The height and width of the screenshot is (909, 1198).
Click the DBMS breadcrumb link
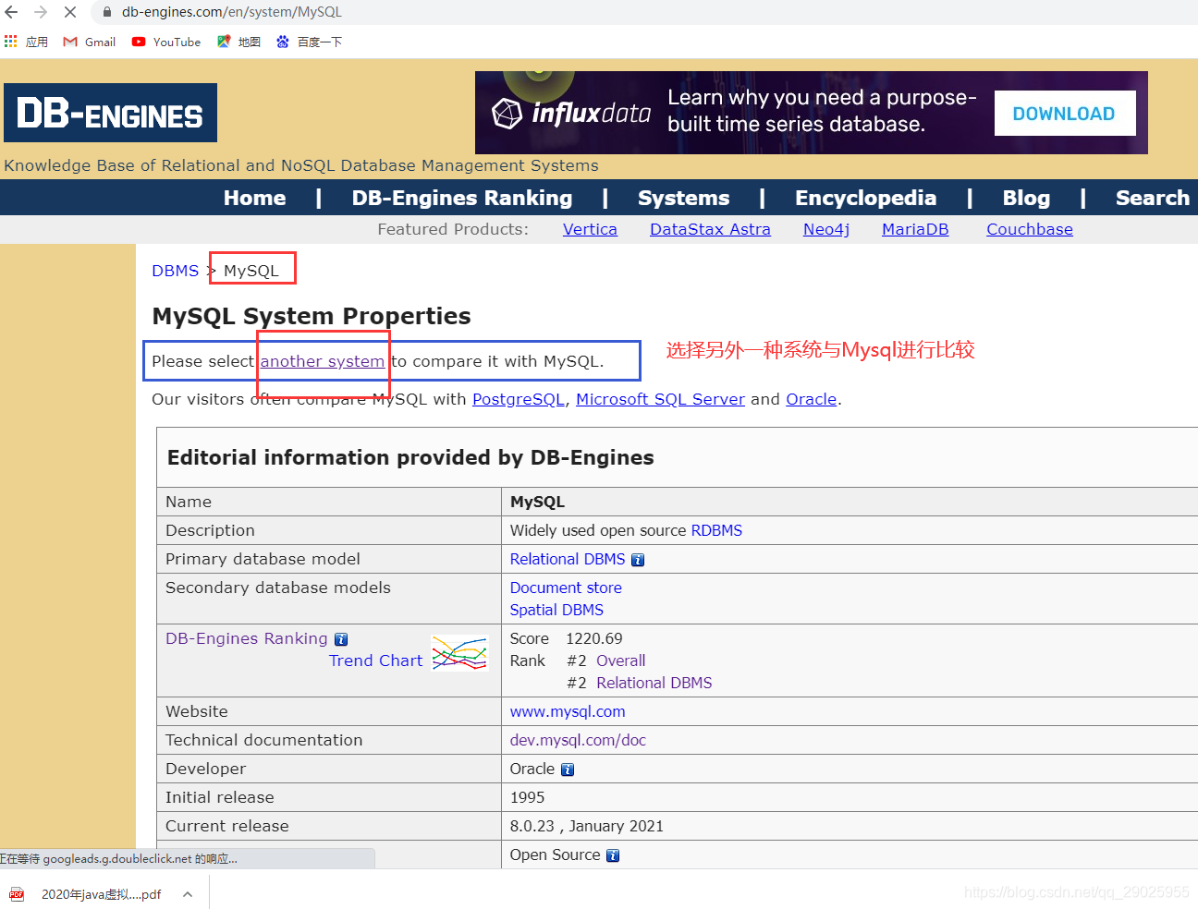tap(176, 271)
